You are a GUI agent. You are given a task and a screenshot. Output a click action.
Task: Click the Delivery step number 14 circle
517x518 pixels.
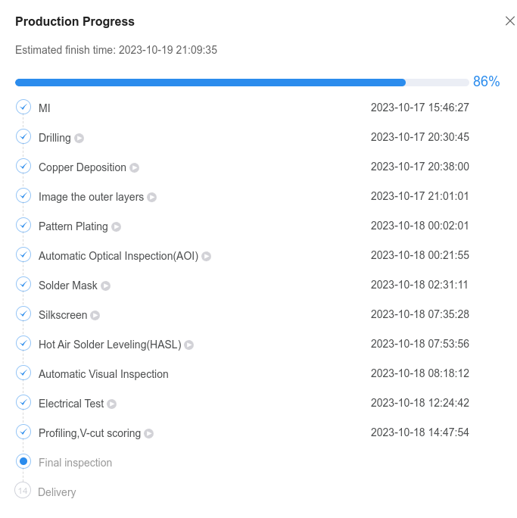coord(23,491)
